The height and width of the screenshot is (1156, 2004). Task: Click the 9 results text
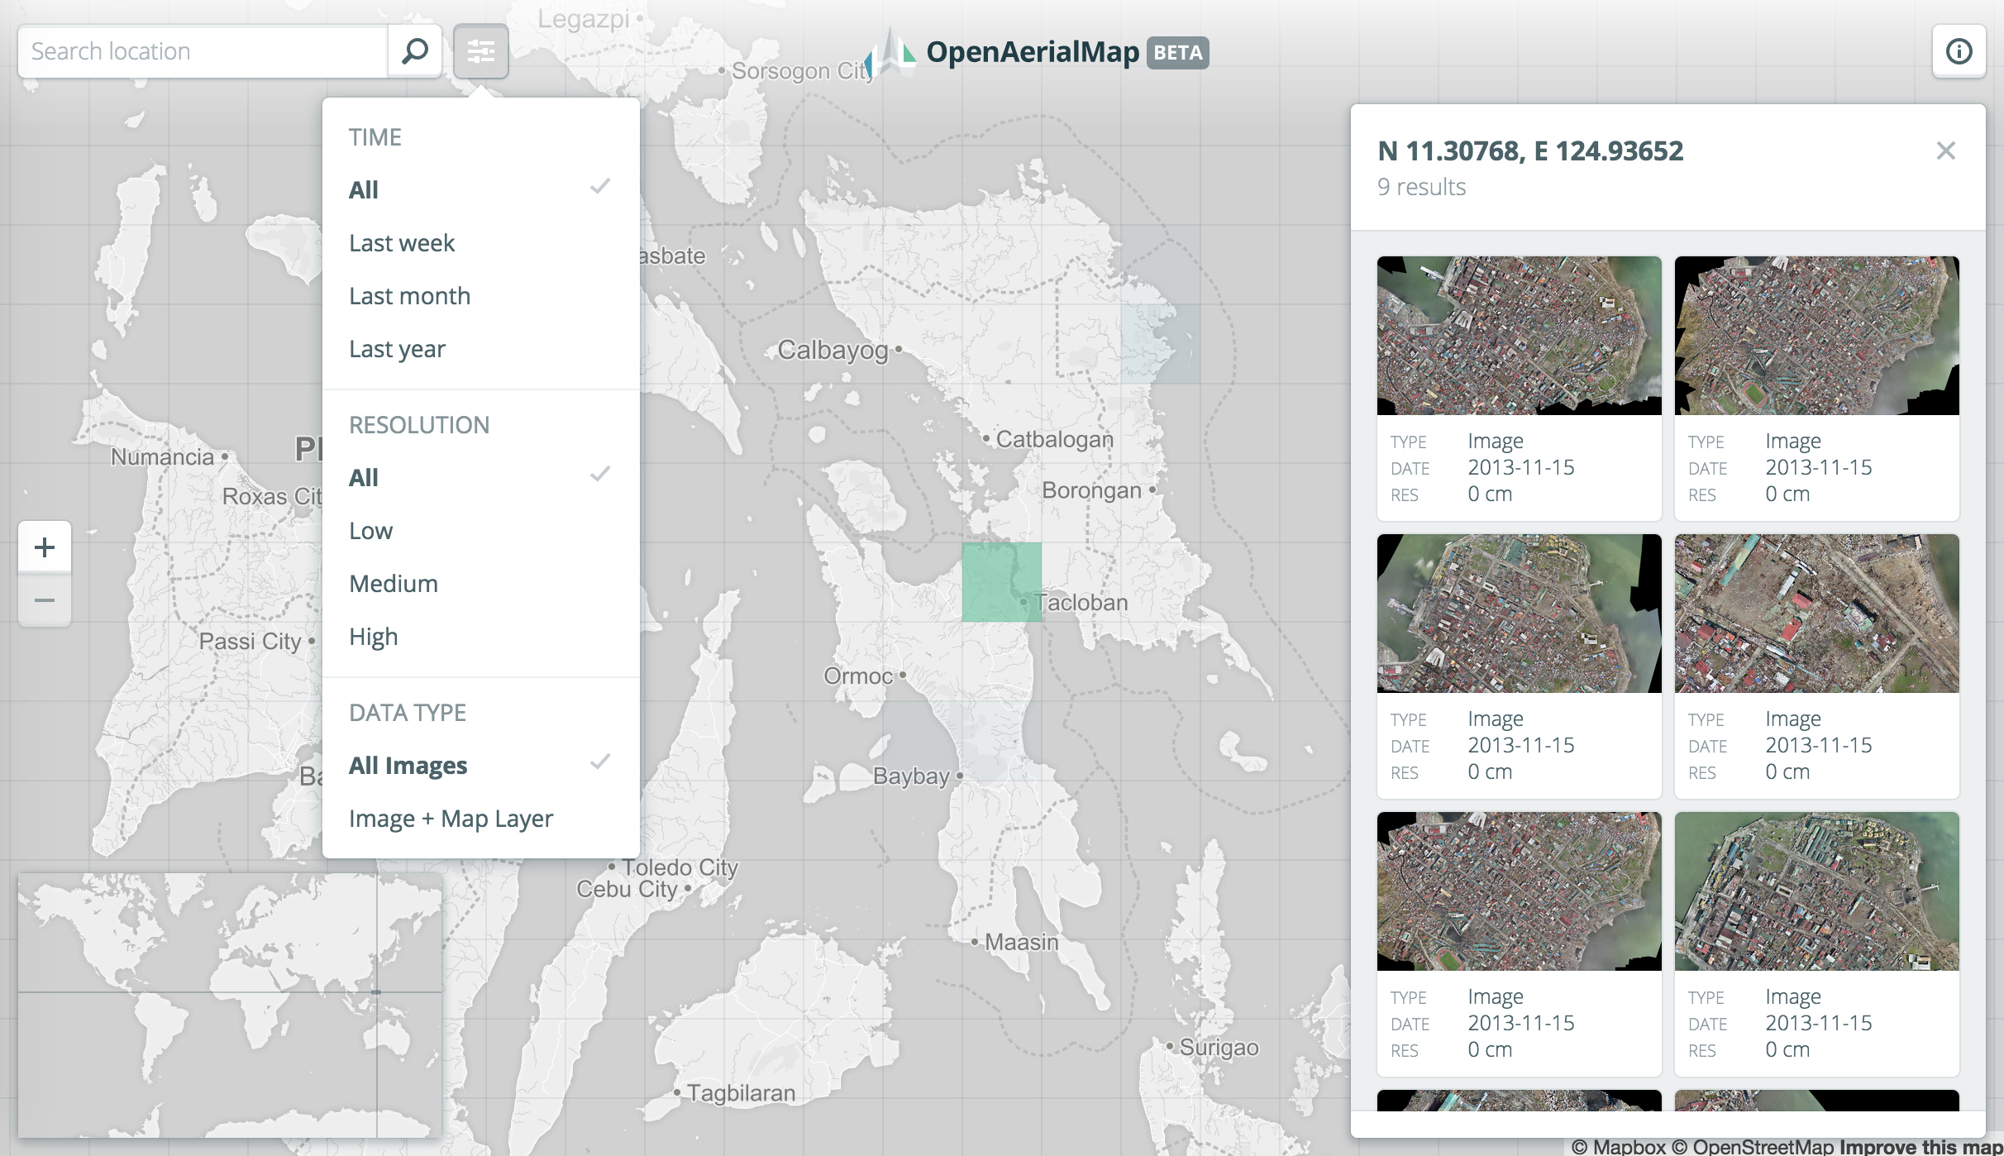[1421, 187]
